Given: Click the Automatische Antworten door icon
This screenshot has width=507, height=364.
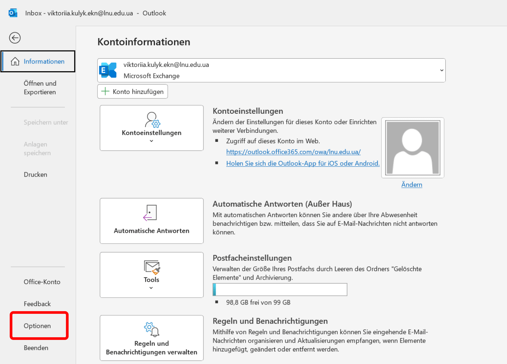Looking at the screenshot, I should (x=150, y=213).
